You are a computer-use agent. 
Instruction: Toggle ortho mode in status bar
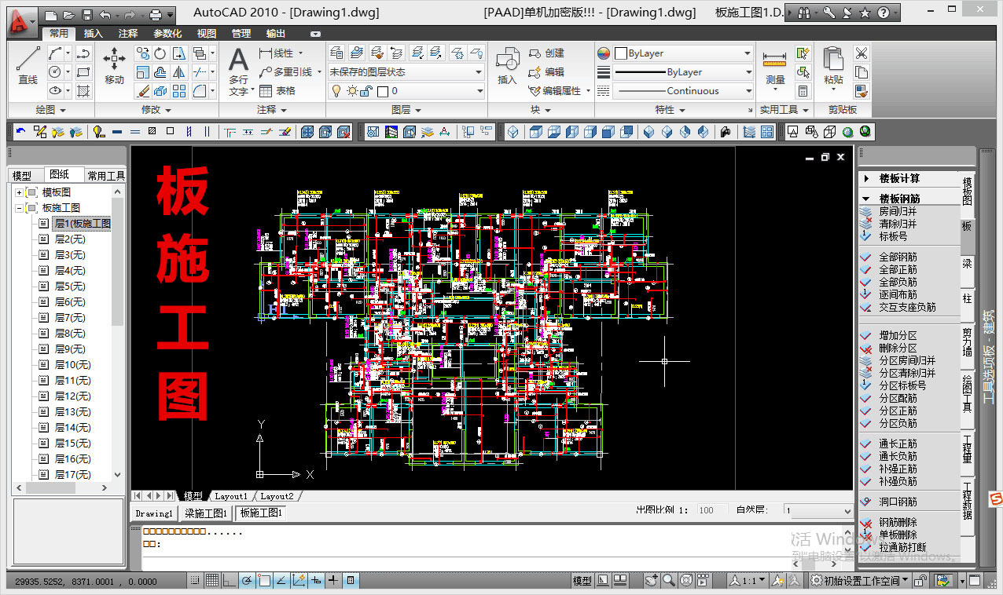pos(229,581)
